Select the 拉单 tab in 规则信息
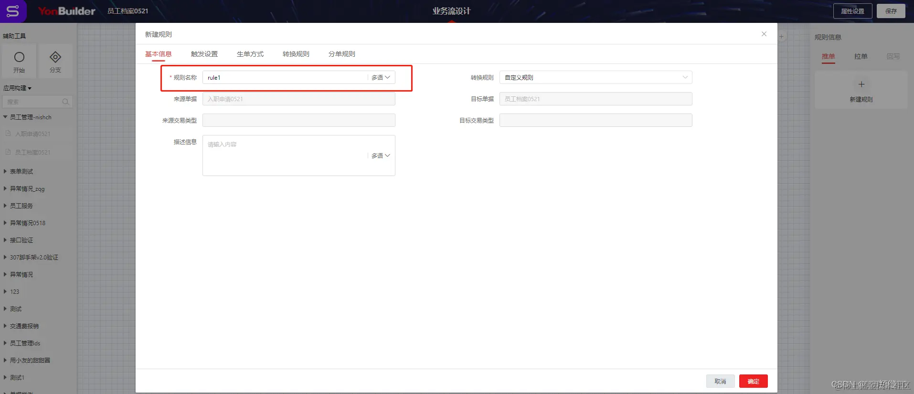This screenshot has width=914, height=394. point(861,56)
